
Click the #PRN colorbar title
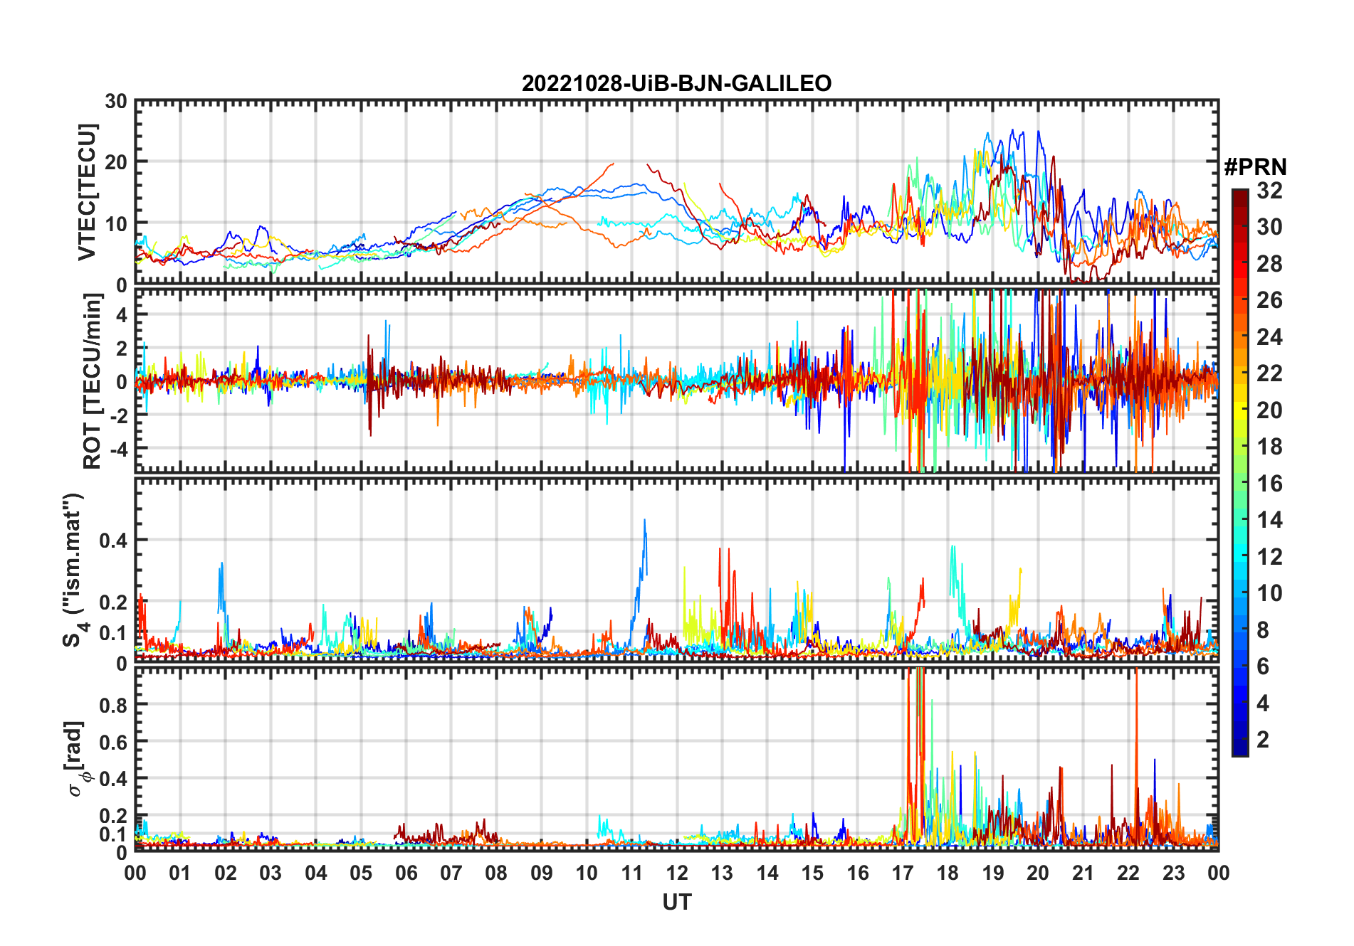pyautogui.click(x=1255, y=167)
